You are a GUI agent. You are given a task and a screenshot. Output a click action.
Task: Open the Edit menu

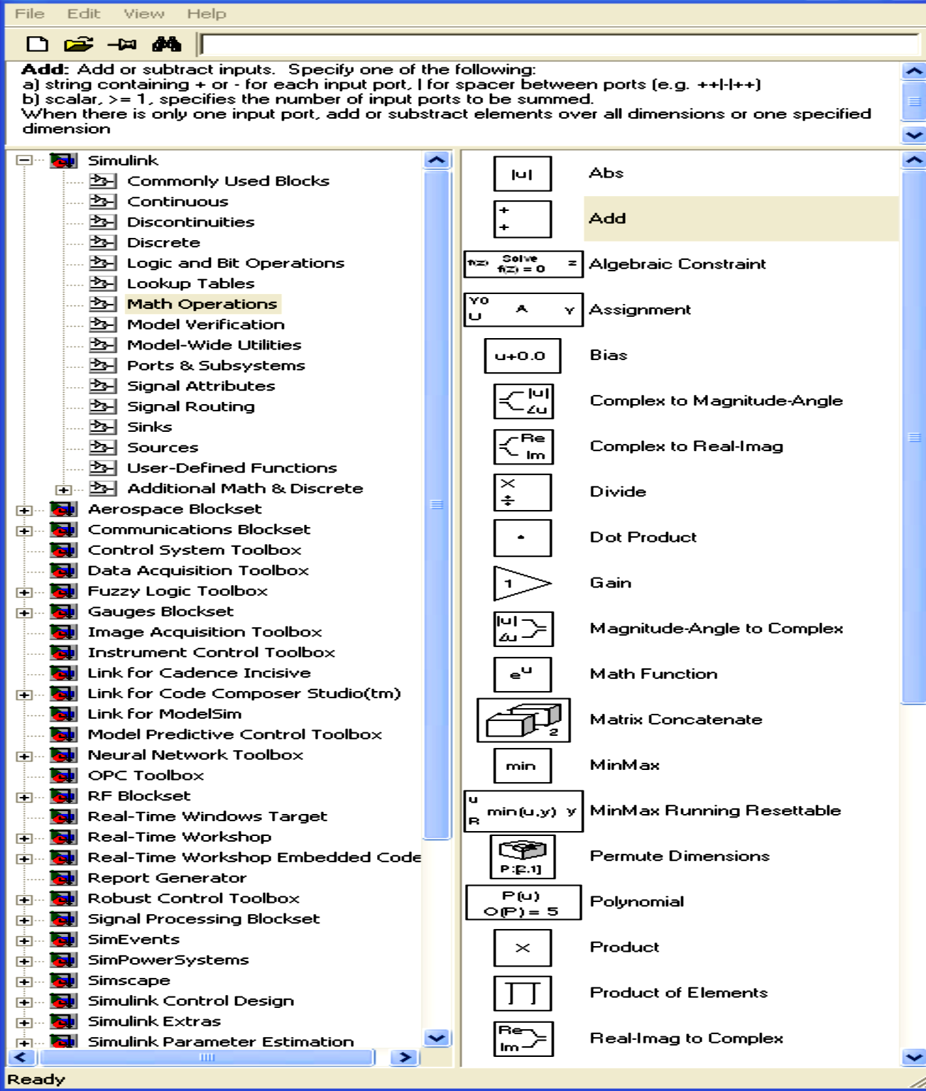coord(84,13)
